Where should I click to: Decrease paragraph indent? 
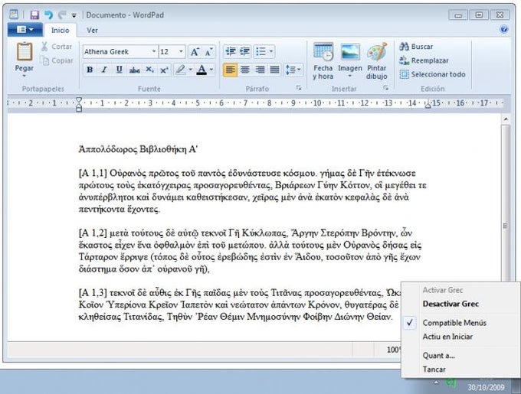point(231,51)
